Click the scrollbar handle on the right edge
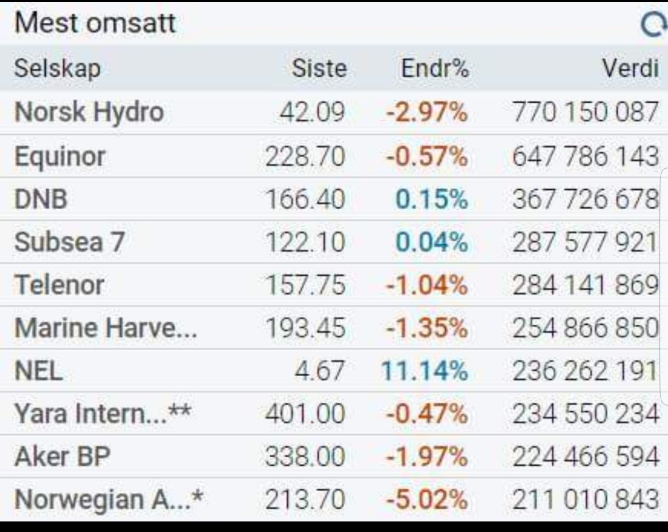 click(664, 285)
